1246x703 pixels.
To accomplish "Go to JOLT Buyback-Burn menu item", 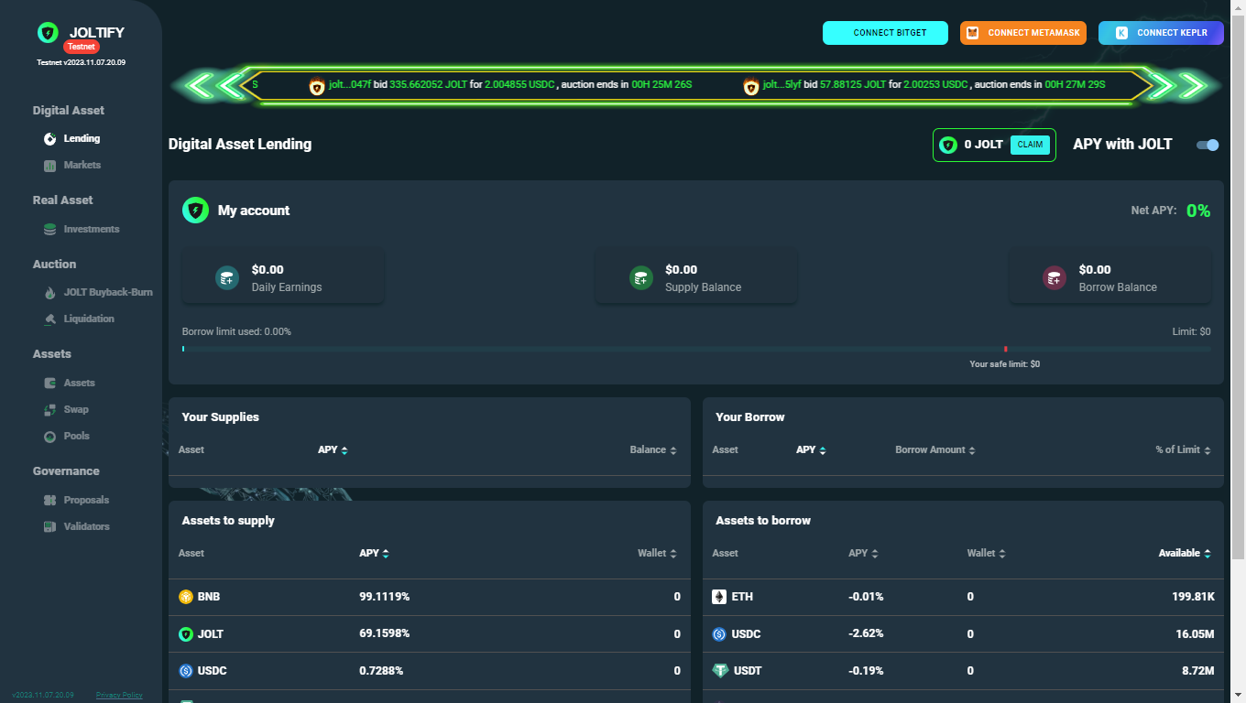I will pos(108,293).
